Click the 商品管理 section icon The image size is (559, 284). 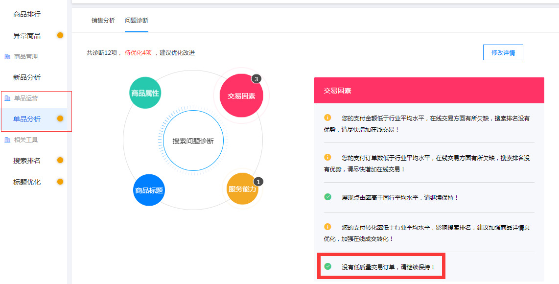click(x=7, y=57)
